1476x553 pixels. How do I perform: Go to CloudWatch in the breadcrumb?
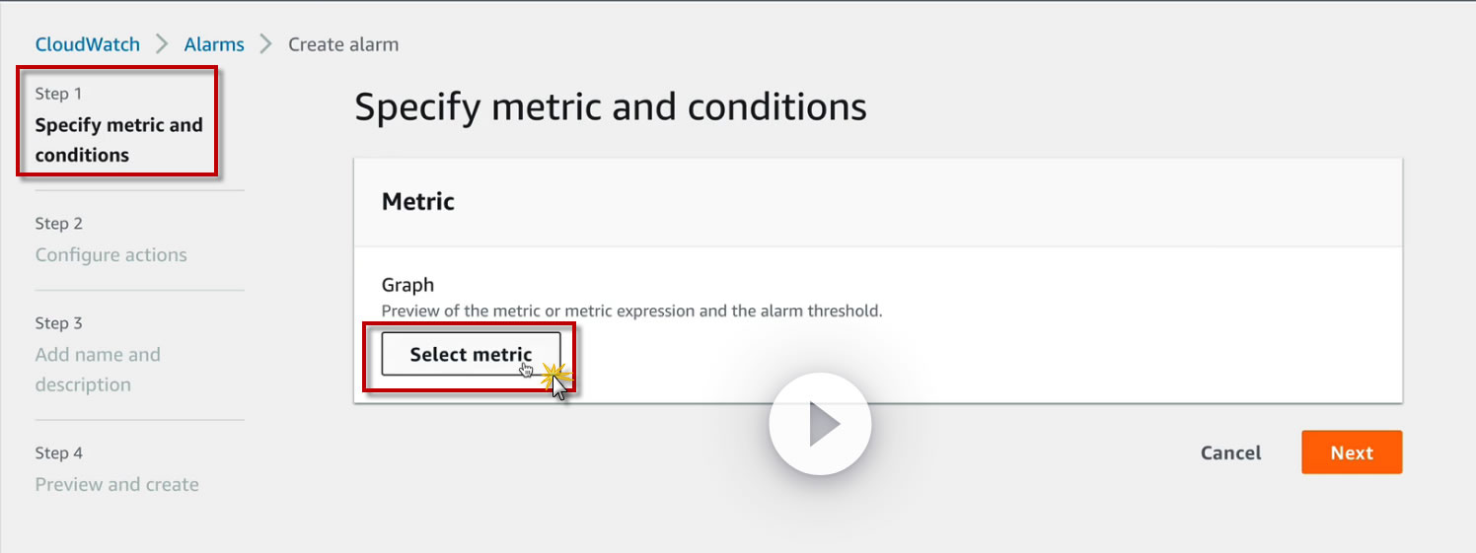pyautogui.click(x=88, y=44)
